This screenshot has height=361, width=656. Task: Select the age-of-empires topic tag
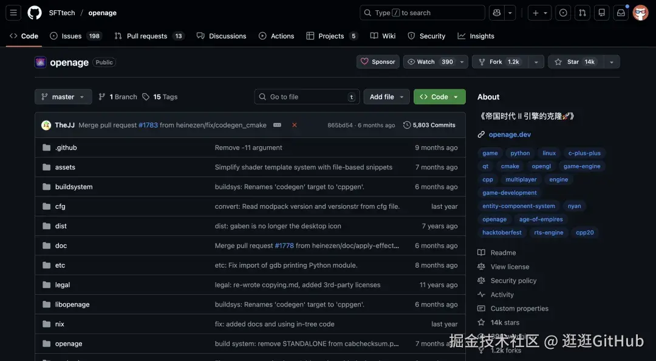tap(541, 220)
